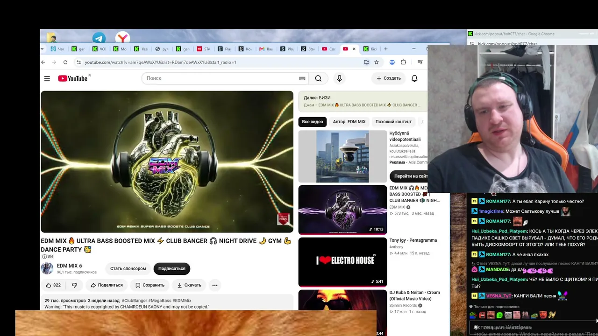Image resolution: width=598 pixels, height=336 pixels.
Task: Click MANDADE username in Kick chat
Action: click(x=497, y=270)
